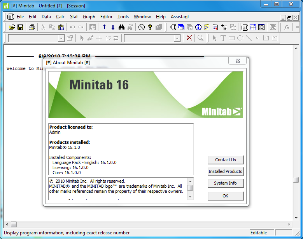The height and width of the screenshot is (239, 303).
Task: Click the Cancel circle-slash icon
Action: pyautogui.click(x=142, y=27)
